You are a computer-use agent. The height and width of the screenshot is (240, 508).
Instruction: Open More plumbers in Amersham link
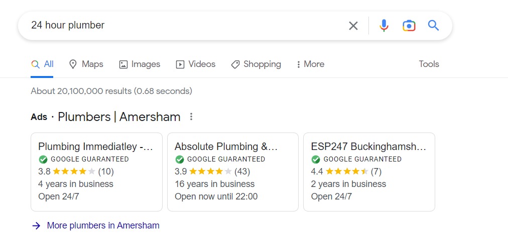click(x=103, y=225)
